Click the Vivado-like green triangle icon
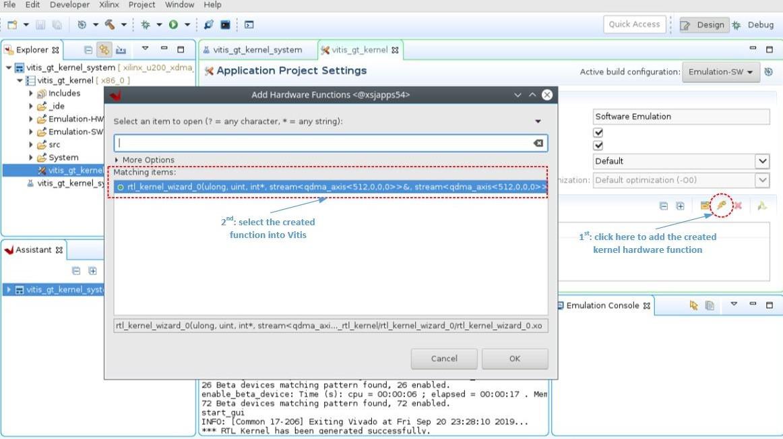 pyautogui.click(x=761, y=206)
